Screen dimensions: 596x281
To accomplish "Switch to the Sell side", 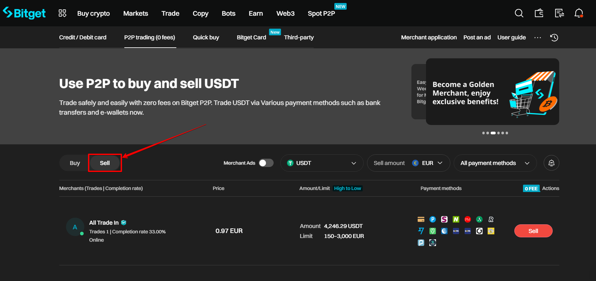I will [105, 163].
